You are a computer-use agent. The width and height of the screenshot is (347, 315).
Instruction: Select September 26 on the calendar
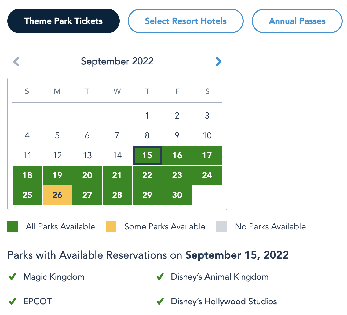pyautogui.click(x=57, y=195)
